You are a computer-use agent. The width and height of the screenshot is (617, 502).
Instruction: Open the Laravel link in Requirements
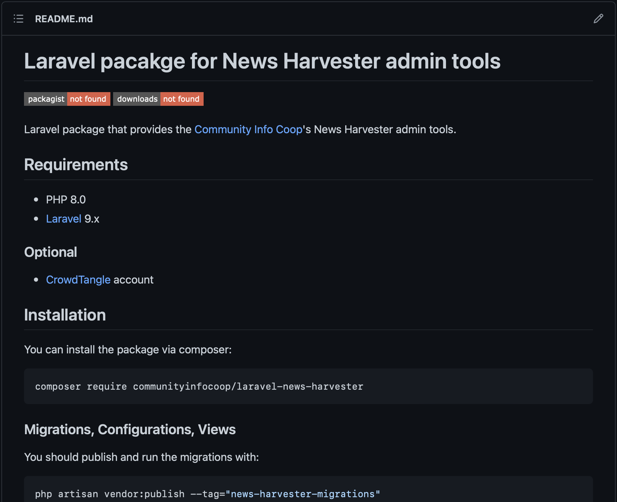click(63, 219)
